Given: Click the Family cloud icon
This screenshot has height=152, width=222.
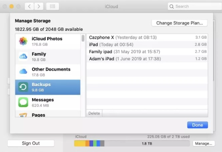Looking at the screenshot, I should (23, 57).
